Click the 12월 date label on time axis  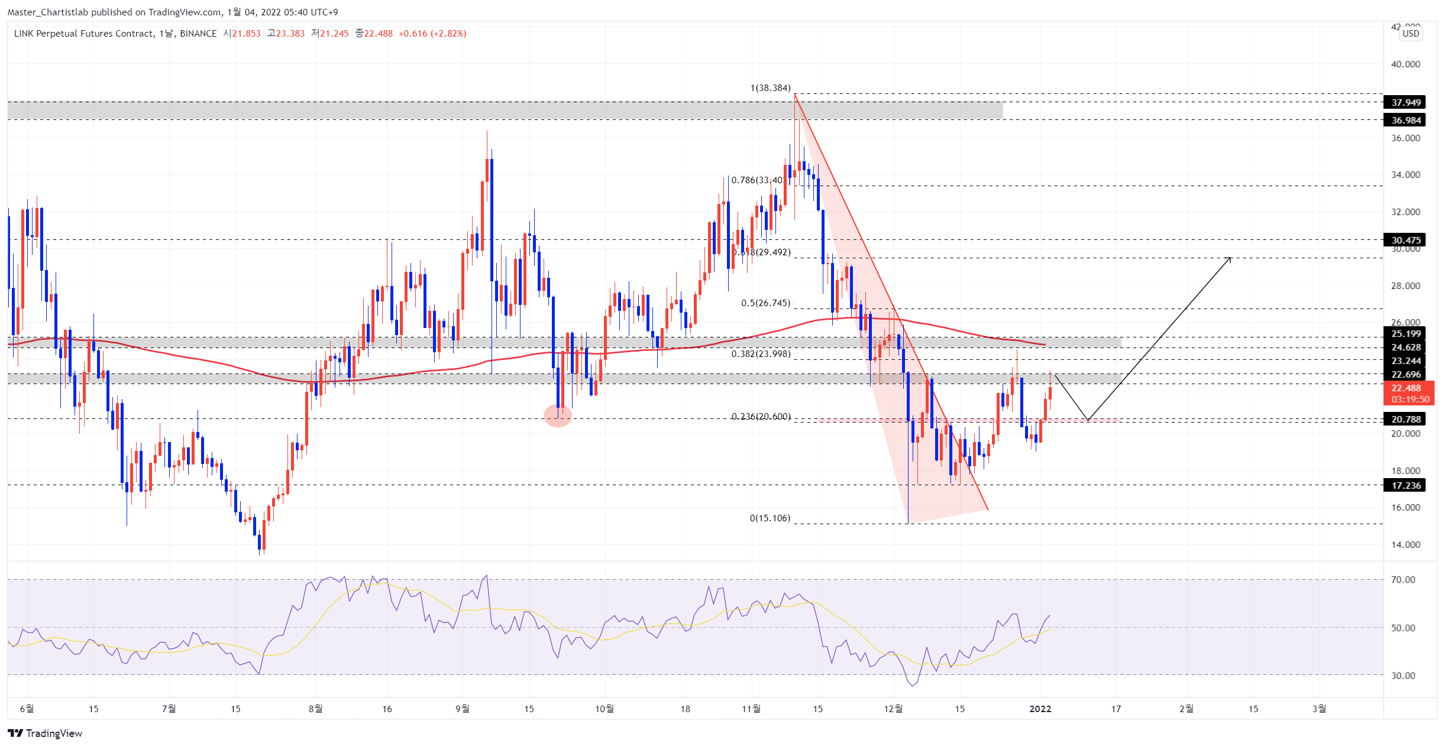pos(893,709)
